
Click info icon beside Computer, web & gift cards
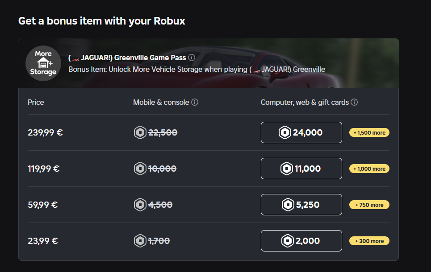click(x=354, y=102)
